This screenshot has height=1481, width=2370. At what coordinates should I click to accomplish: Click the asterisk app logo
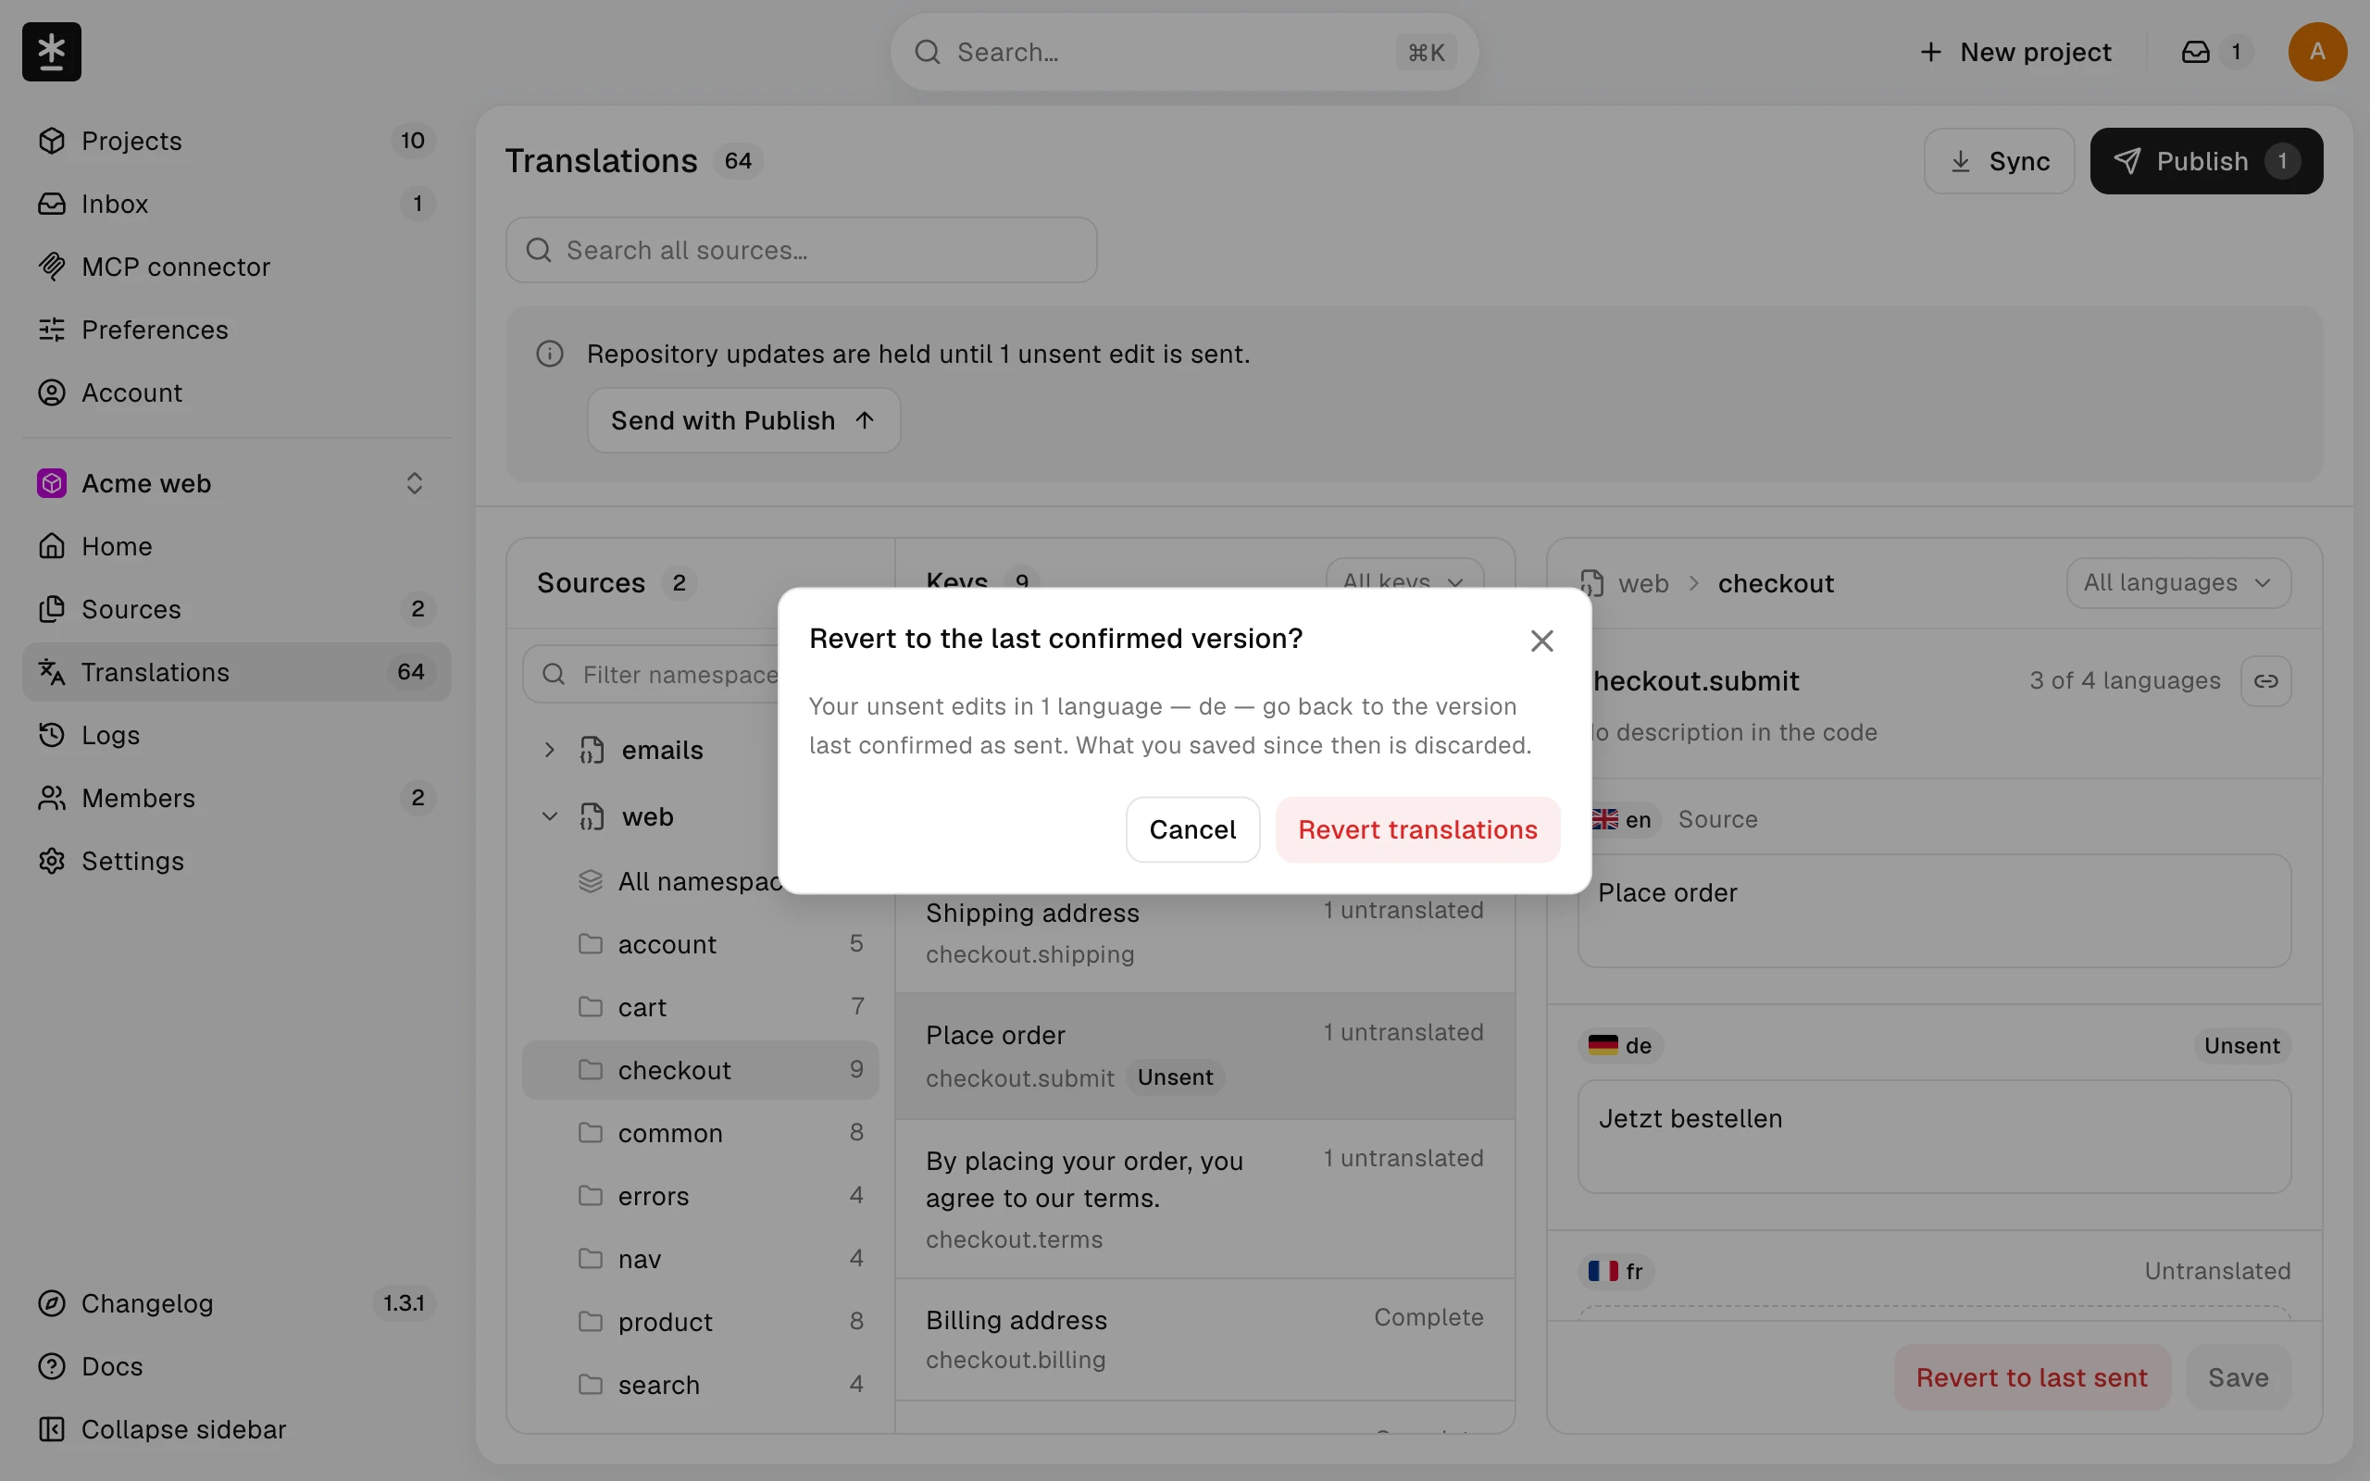(51, 52)
